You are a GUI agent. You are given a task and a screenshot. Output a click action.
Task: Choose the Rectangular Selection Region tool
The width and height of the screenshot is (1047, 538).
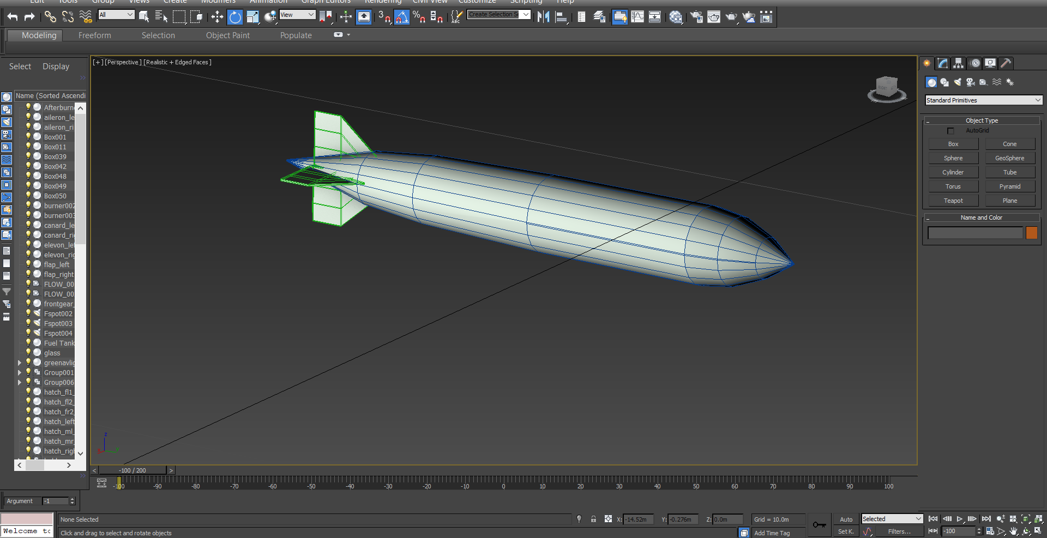179,17
